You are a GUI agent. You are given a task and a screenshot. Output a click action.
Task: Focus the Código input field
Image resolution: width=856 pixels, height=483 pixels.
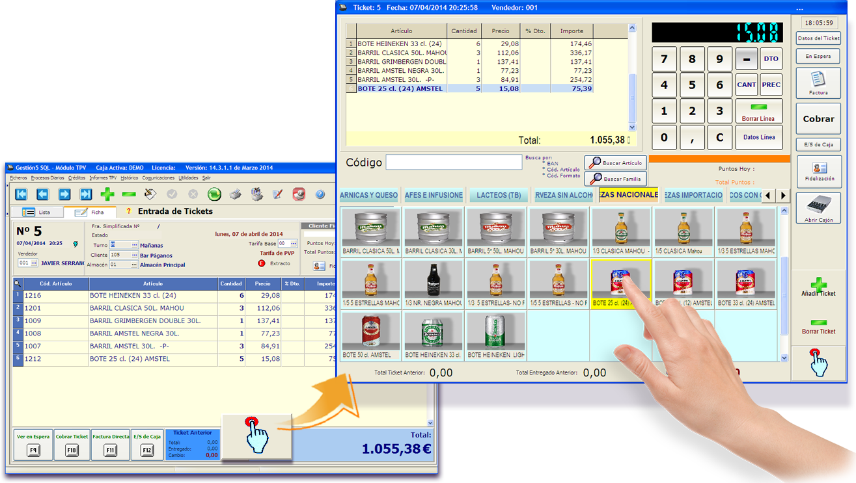(x=453, y=162)
